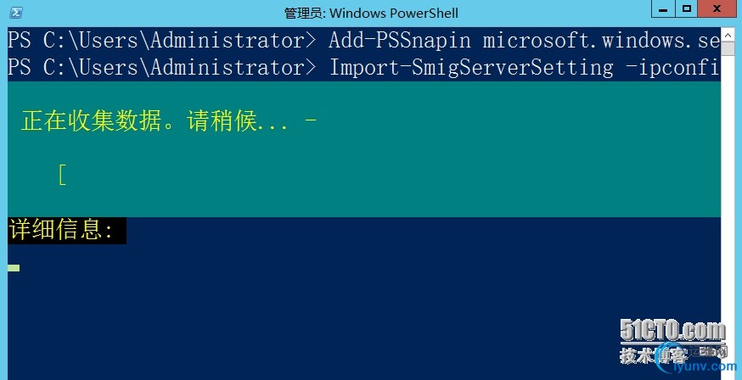742x380 pixels.
Task: Click the PowerShell icon in the title bar
Action: tap(14, 13)
